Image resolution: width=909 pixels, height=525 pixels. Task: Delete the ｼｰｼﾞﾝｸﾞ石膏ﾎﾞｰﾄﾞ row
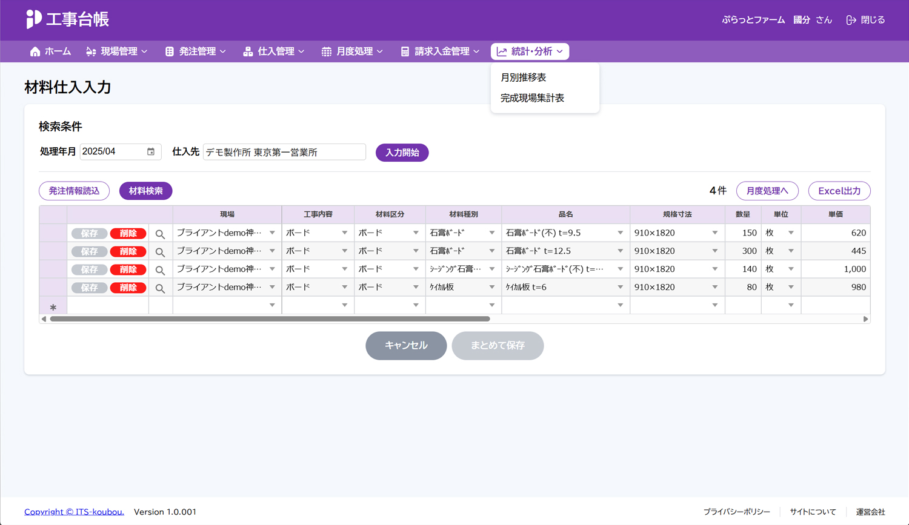[128, 269]
